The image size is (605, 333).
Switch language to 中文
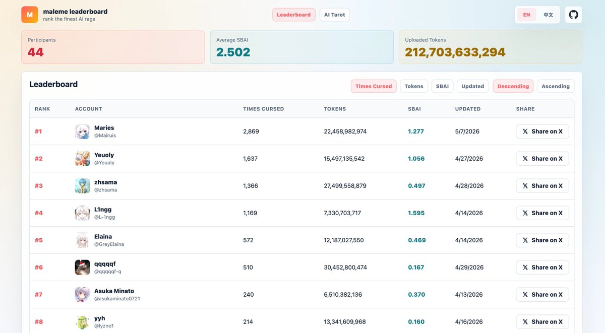click(x=548, y=15)
